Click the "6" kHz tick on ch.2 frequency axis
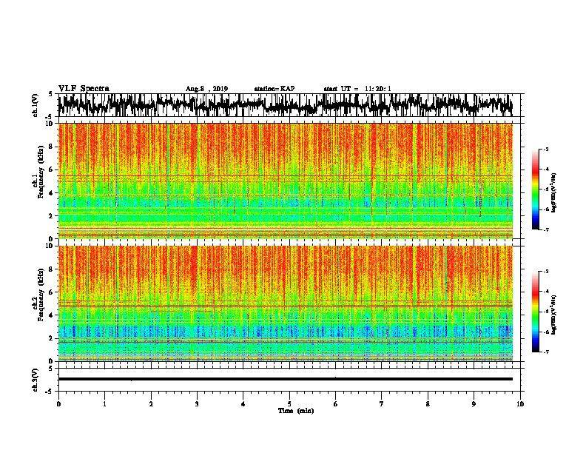Screen dimensions: 586x453 click(x=52, y=292)
